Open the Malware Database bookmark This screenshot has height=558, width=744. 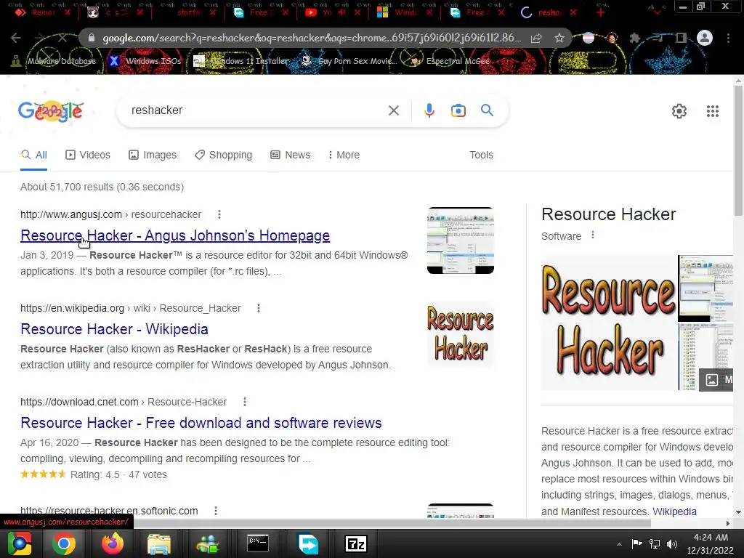[54, 61]
